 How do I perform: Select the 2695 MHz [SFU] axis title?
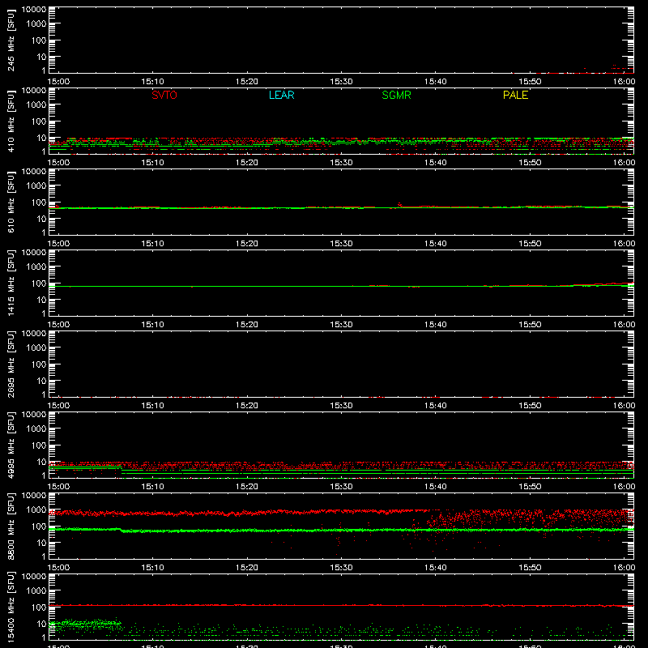(x=11, y=364)
